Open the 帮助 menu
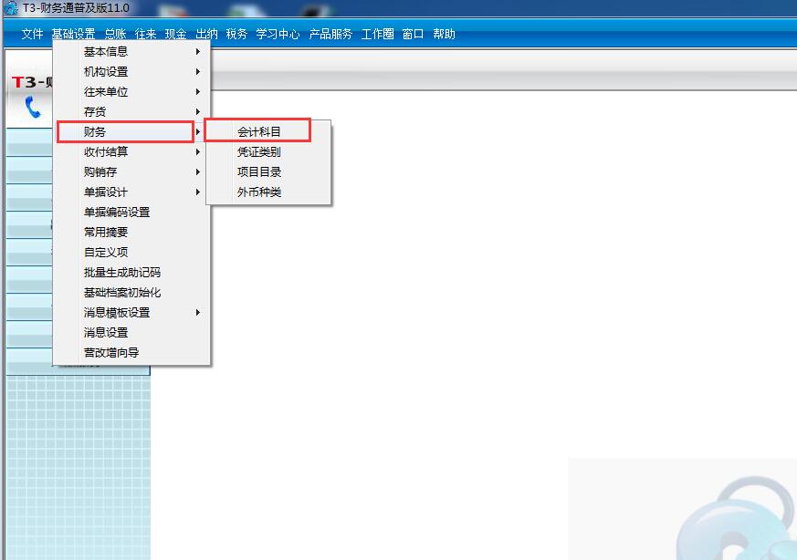The width and height of the screenshot is (797, 560). [445, 34]
